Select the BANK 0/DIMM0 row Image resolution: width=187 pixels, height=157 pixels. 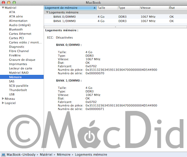[x=116, y=17]
